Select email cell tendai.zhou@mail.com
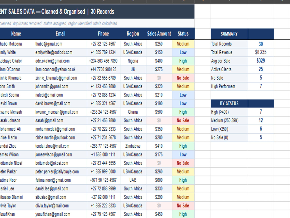Screen dimensions: 290x218 click(61, 146)
